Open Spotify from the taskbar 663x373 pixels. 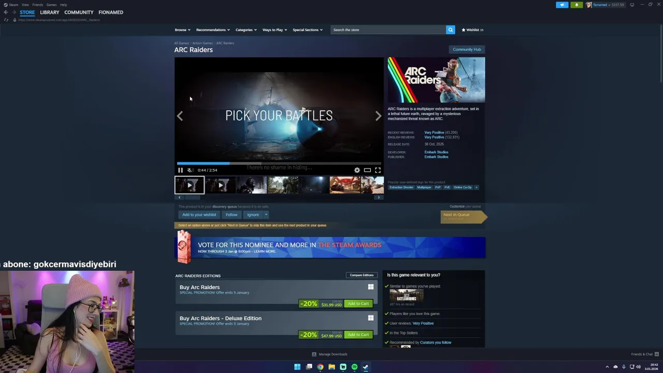click(x=354, y=367)
